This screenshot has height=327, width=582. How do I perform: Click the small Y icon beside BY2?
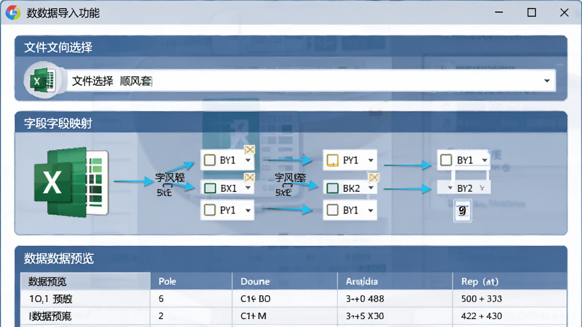click(x=482, y=188)
